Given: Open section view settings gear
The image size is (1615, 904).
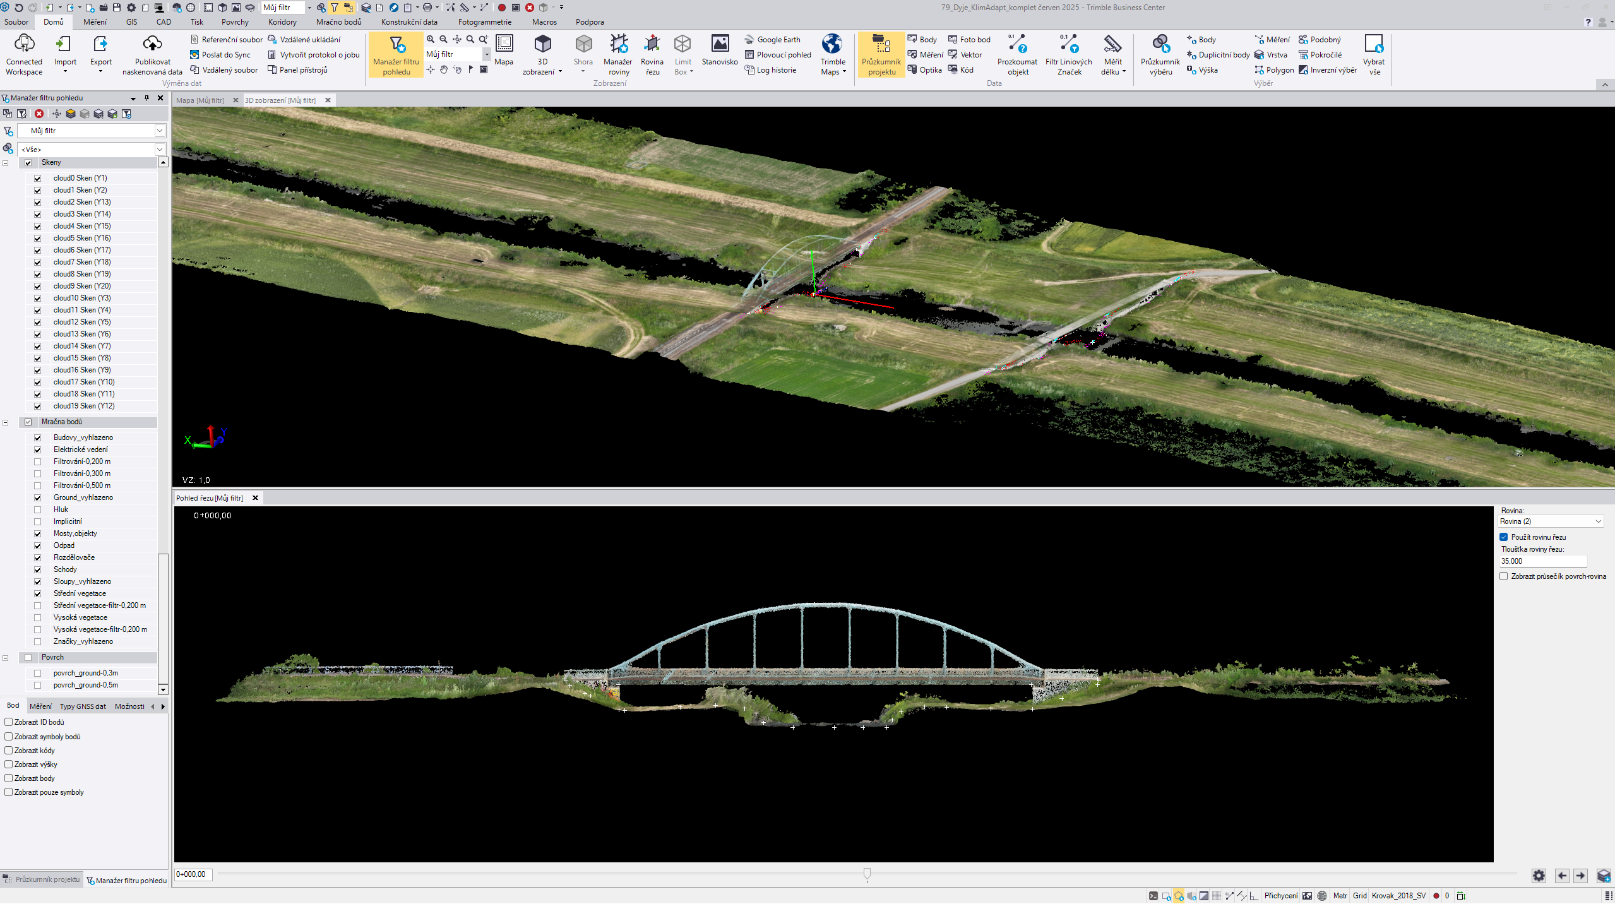Looking at the screenshot, I should click(x=1539, y=876).
